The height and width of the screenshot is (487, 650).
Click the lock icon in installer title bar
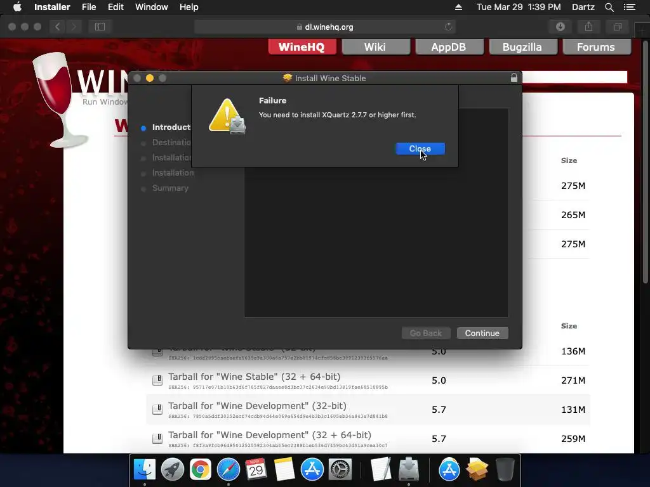point(514,78)
